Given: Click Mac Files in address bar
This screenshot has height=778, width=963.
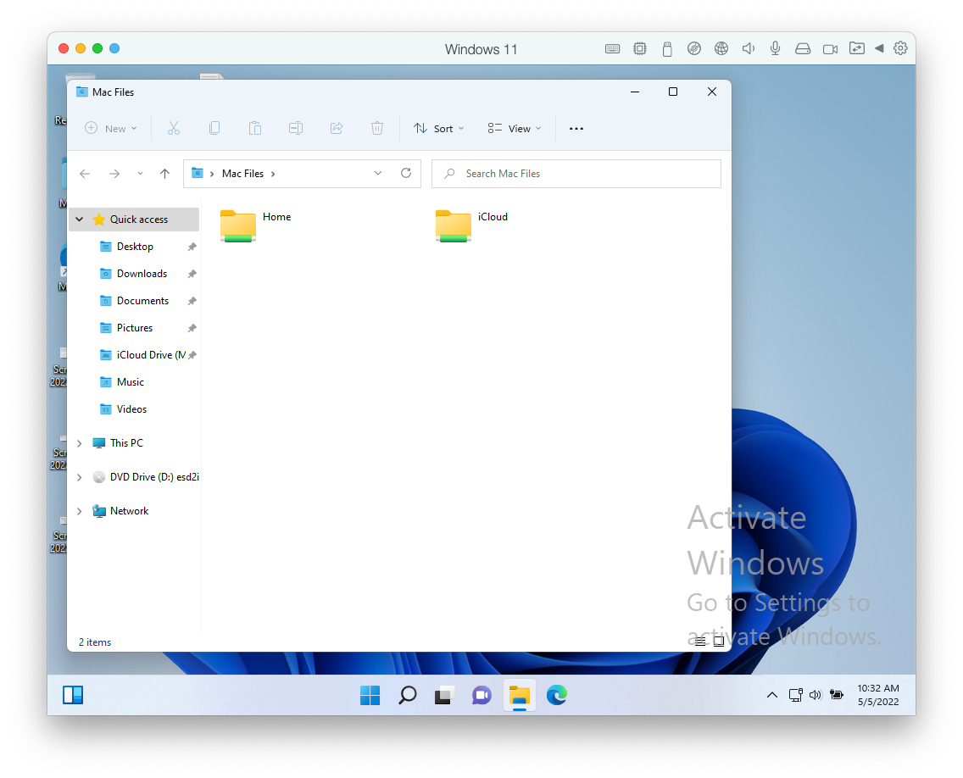Looking at the screenshot, I should point(242,174).
